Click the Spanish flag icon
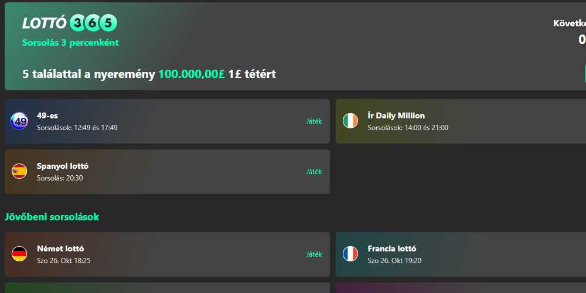Viewport: 586px width, 293px height. point(19,172)
